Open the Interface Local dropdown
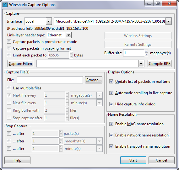This screenshot has height=170, width=179. pyautogui.click(x=49, y=21)
